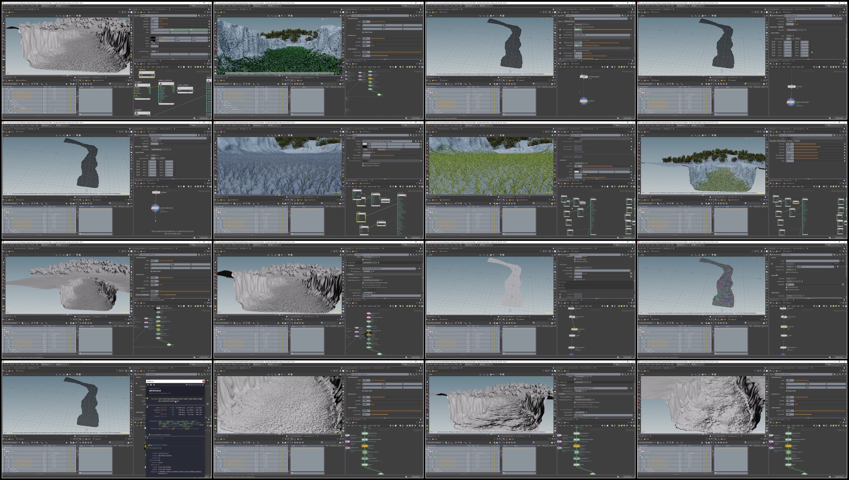The width and height of the screenshot is (849, 480).
Task: Open Windows menu in blue grass frame
Action: (235, 125)
